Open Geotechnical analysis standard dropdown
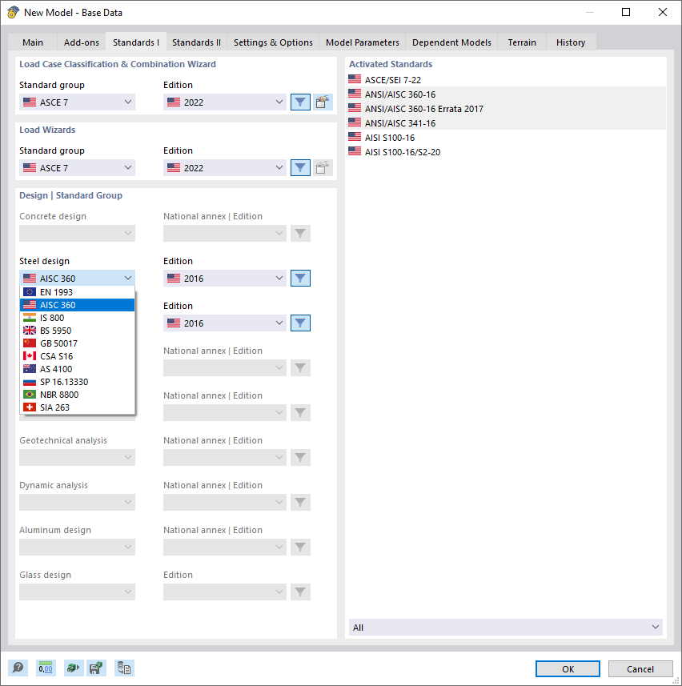 pos(77,457)
